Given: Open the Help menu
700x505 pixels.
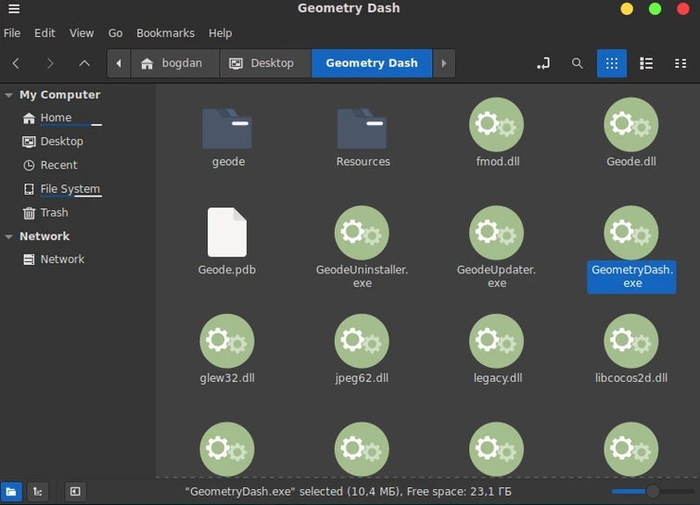Looking at the screenshot, I should (x=220, y=33).
